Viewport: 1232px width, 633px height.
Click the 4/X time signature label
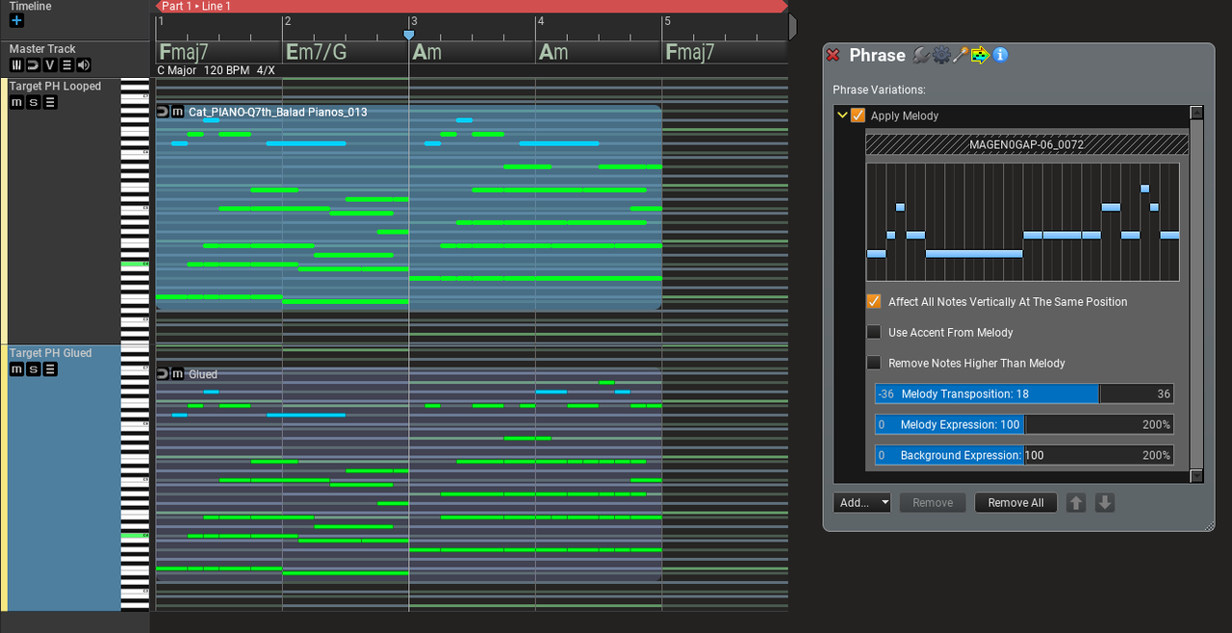click(x=266, y=70)
